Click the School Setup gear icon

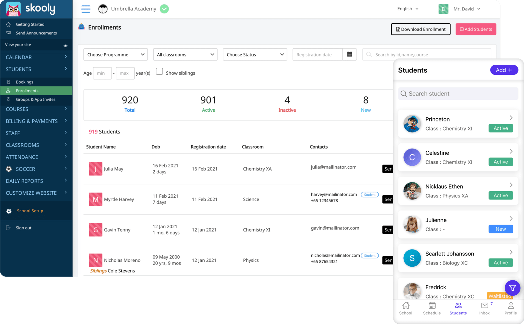coord(9,211)
